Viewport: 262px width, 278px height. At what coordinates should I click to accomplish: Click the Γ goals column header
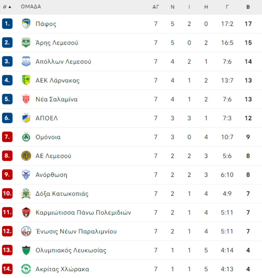227,7
